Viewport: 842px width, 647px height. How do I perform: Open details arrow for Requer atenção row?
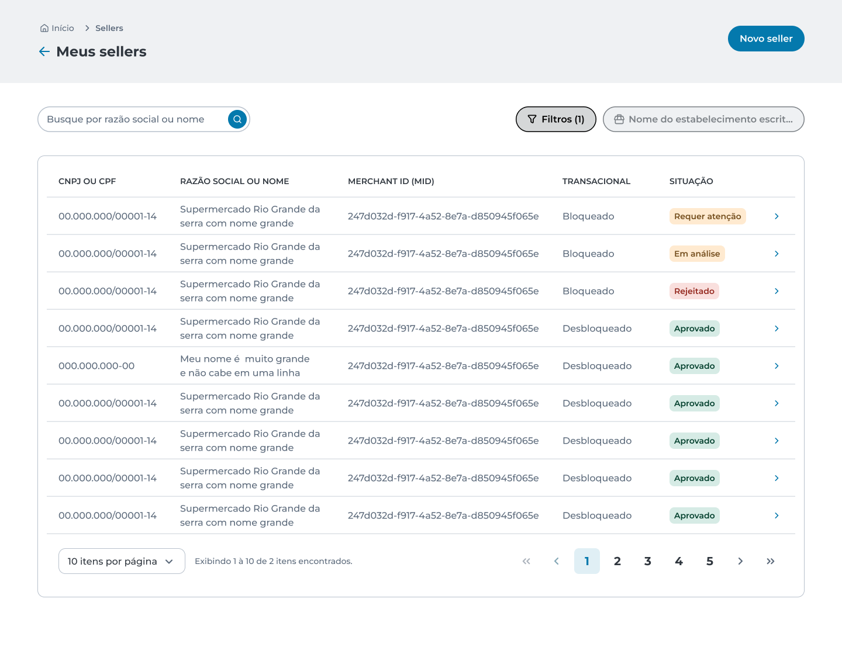[x=777, y=216]
